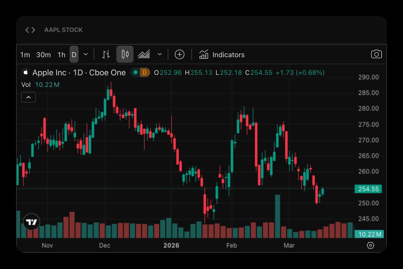Toggle the highlighted D interval button
The height and width of the screenshot is (269, 403).
[x=74, y=54]
